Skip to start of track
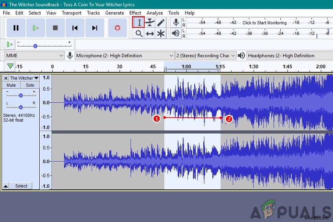The image size is (333, 222). [75, 28]
